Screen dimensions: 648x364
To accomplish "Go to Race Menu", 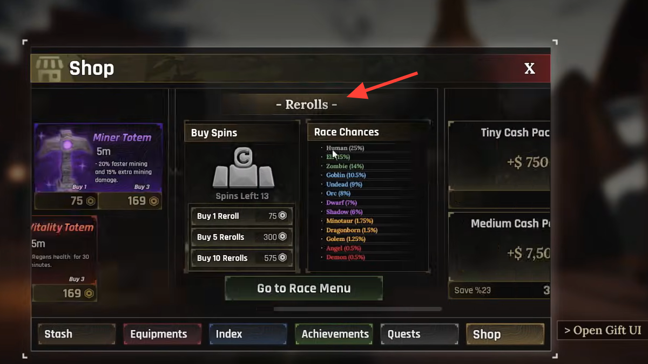I will [304, 289].
